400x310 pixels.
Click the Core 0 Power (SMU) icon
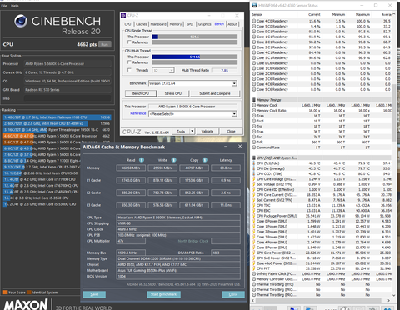(x=254, y=221)
